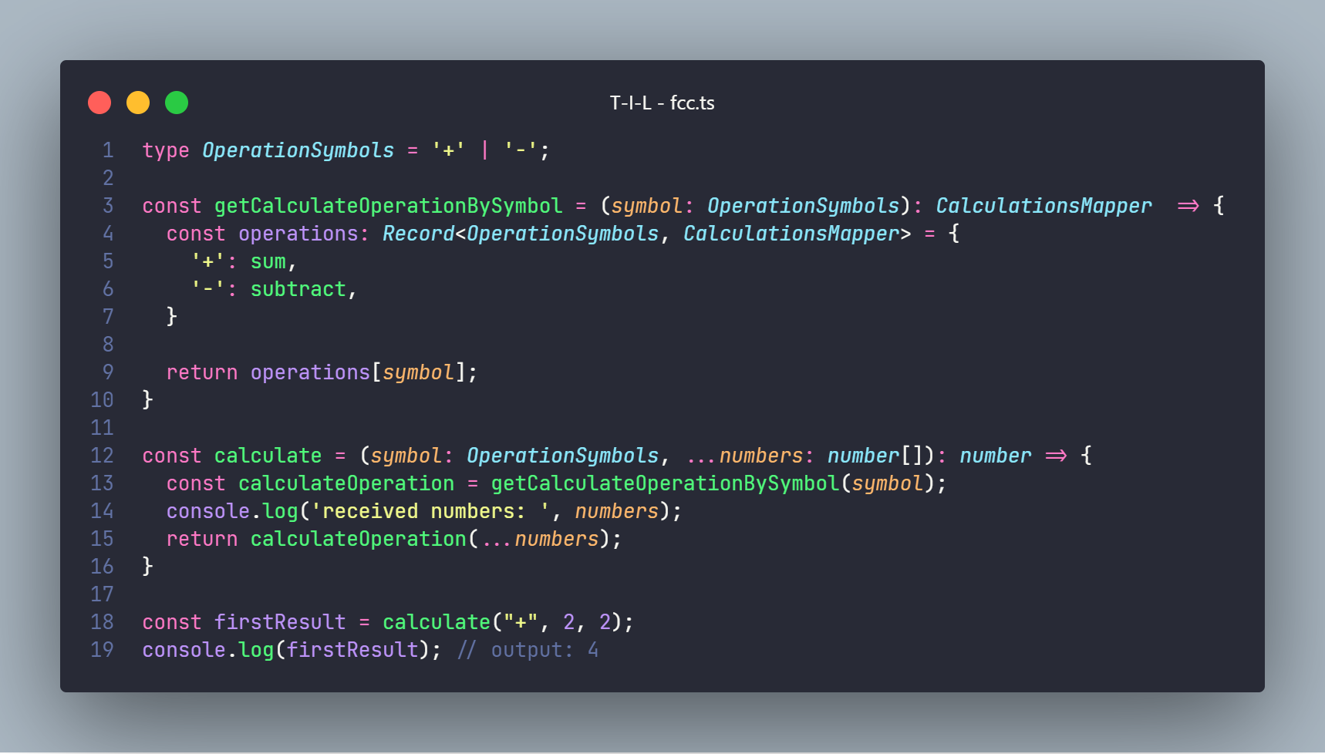Click the subtract value on line 6
Viewport: 1325px width, 754px height.
point(298,289)
